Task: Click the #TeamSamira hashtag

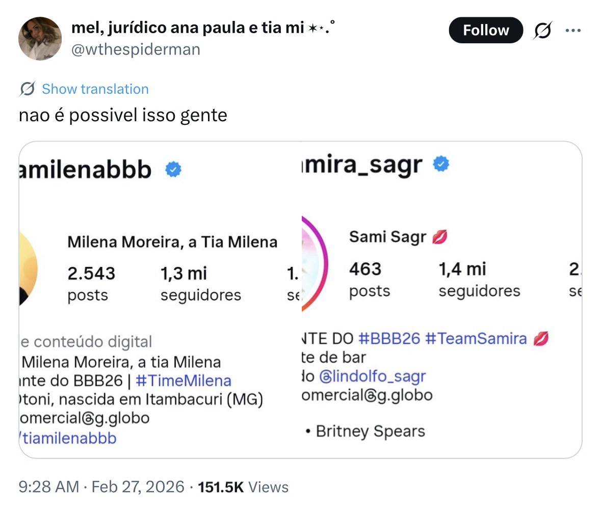Action: (x=475, y=339)
